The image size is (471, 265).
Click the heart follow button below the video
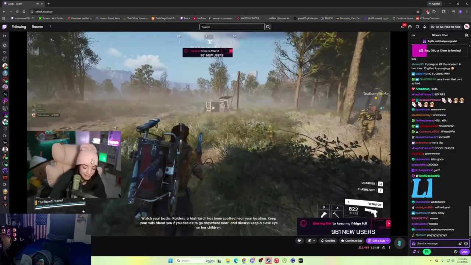tap(299, 241)
